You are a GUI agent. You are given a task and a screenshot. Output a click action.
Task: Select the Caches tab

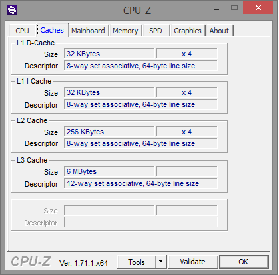coord(52,30)
